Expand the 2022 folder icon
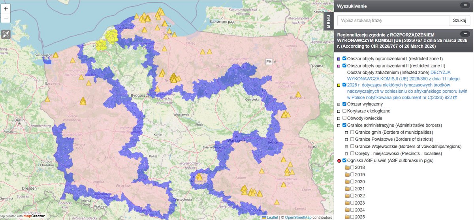 tap(347, 196)
